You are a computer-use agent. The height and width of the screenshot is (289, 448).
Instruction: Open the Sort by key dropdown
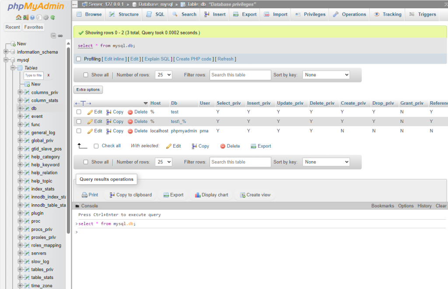click(326, 75)
